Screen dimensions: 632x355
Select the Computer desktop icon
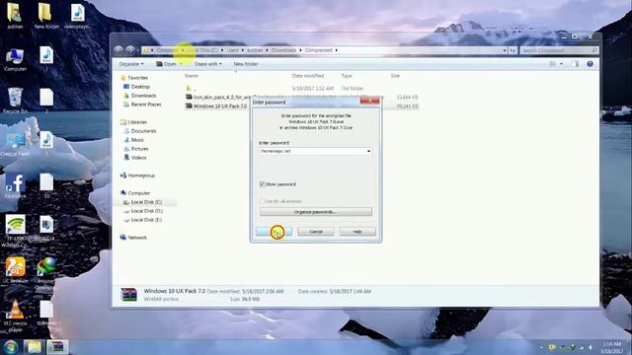pyautogui.click(x=15, y=59)
